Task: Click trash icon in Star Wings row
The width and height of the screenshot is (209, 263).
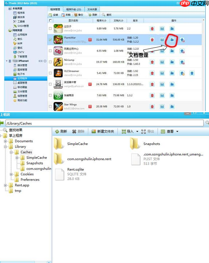Action: (152, 106)
